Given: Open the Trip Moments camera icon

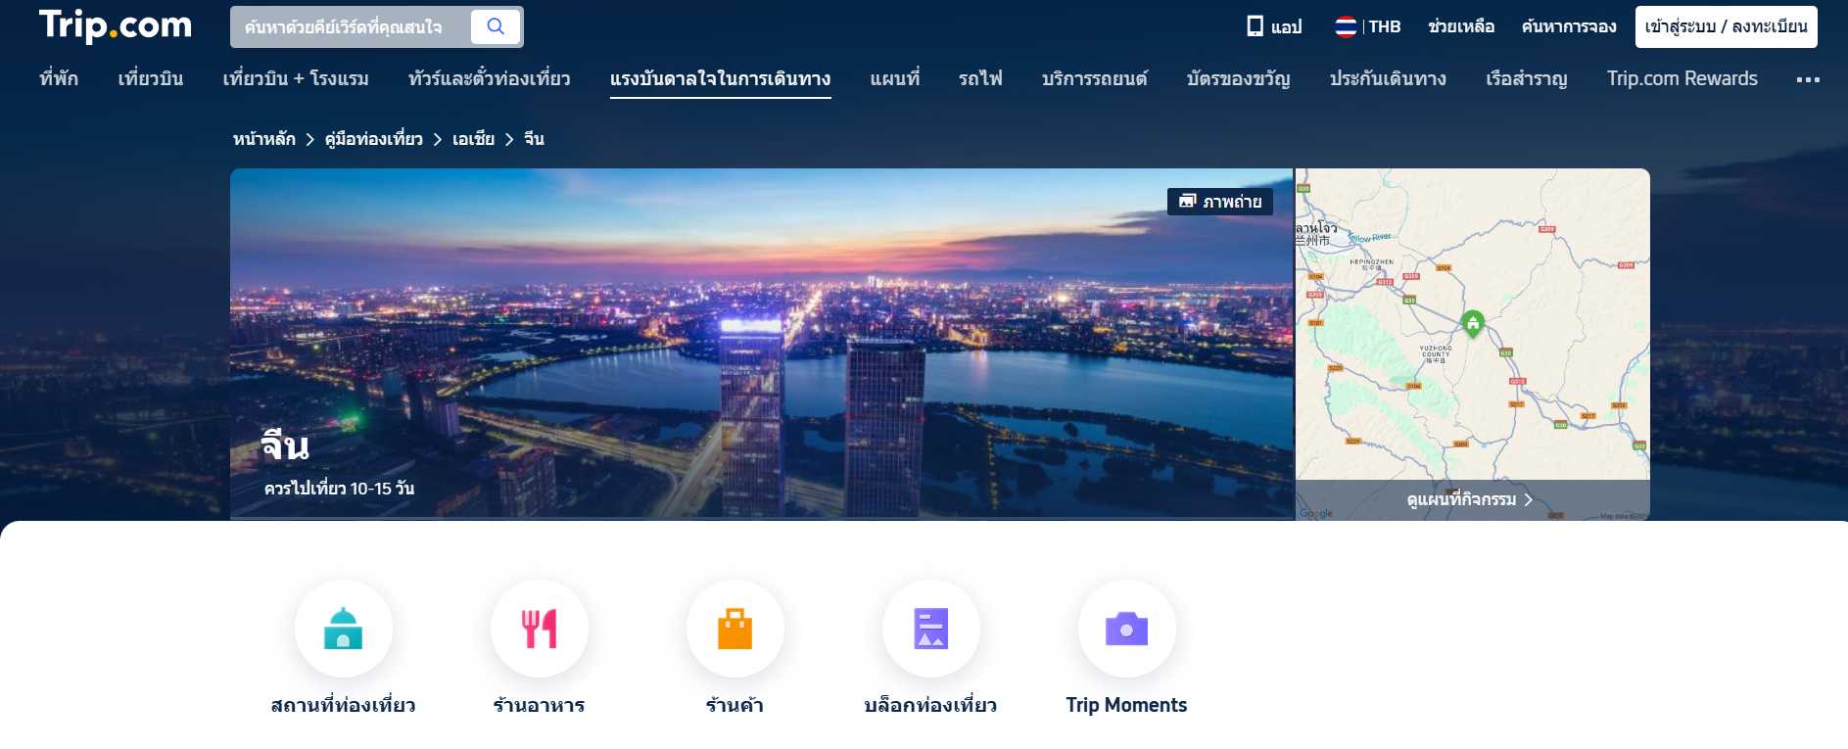Looking at the screenshot, I should point(1127,629).
